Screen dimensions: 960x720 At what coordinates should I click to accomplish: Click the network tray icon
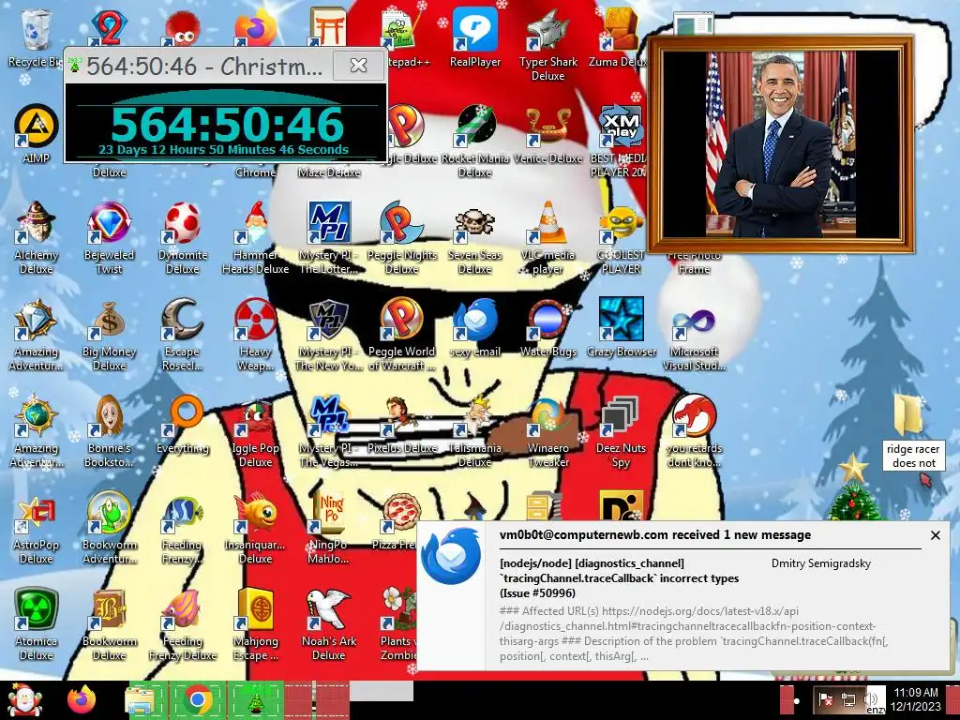point(847,699)
